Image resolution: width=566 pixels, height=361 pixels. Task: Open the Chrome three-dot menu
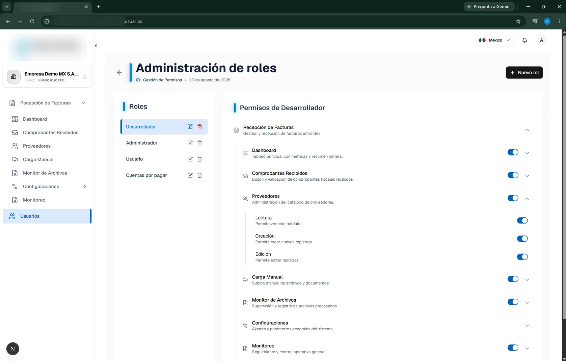coord(559,21)
